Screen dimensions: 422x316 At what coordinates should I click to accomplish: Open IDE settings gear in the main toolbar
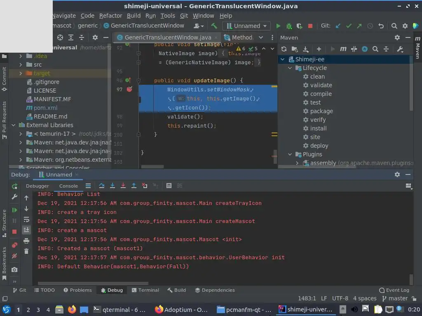pos(405,26)
